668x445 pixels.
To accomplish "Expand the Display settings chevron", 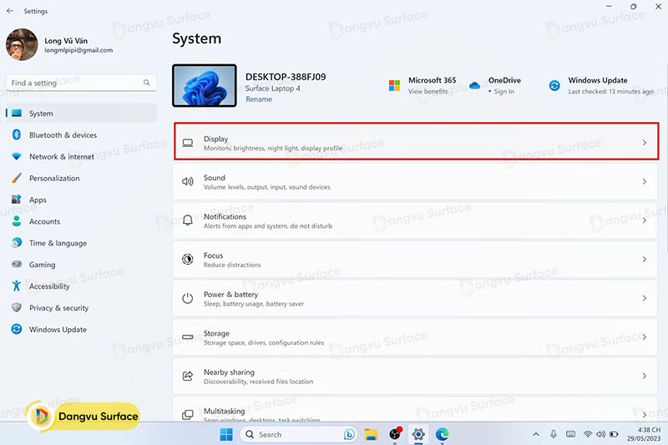I will click(644, 143).
